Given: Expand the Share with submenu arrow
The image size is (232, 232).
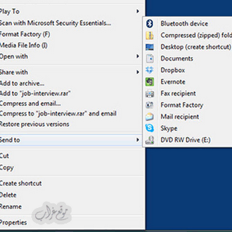Looking at the screenshot, I should [x=137, y=72].
